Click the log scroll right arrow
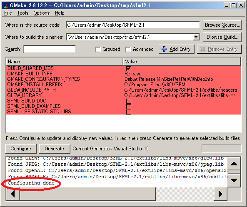 220,194
